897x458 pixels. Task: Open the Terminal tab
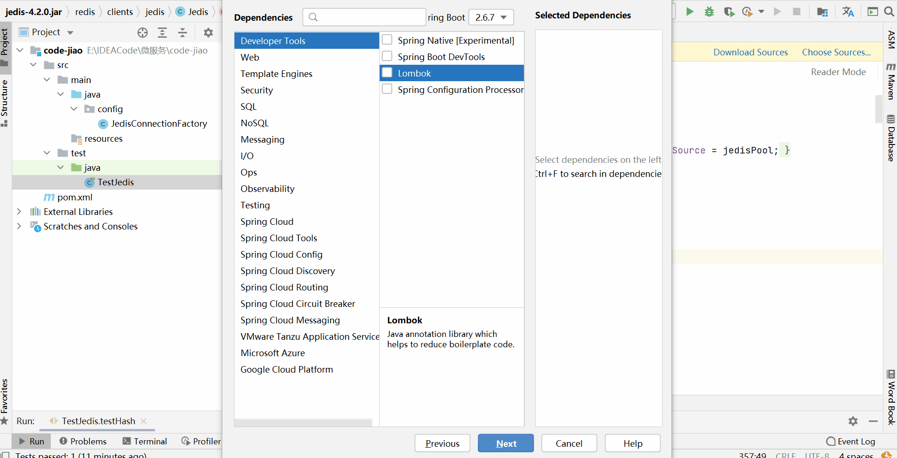[x=145, y=441]
